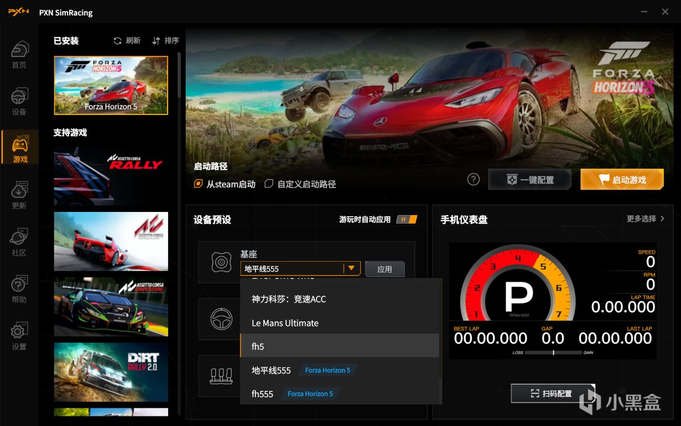Click the pedals preset icon
Image resolution: width=681 pixels, height=426 pixels.
[221, 375]
